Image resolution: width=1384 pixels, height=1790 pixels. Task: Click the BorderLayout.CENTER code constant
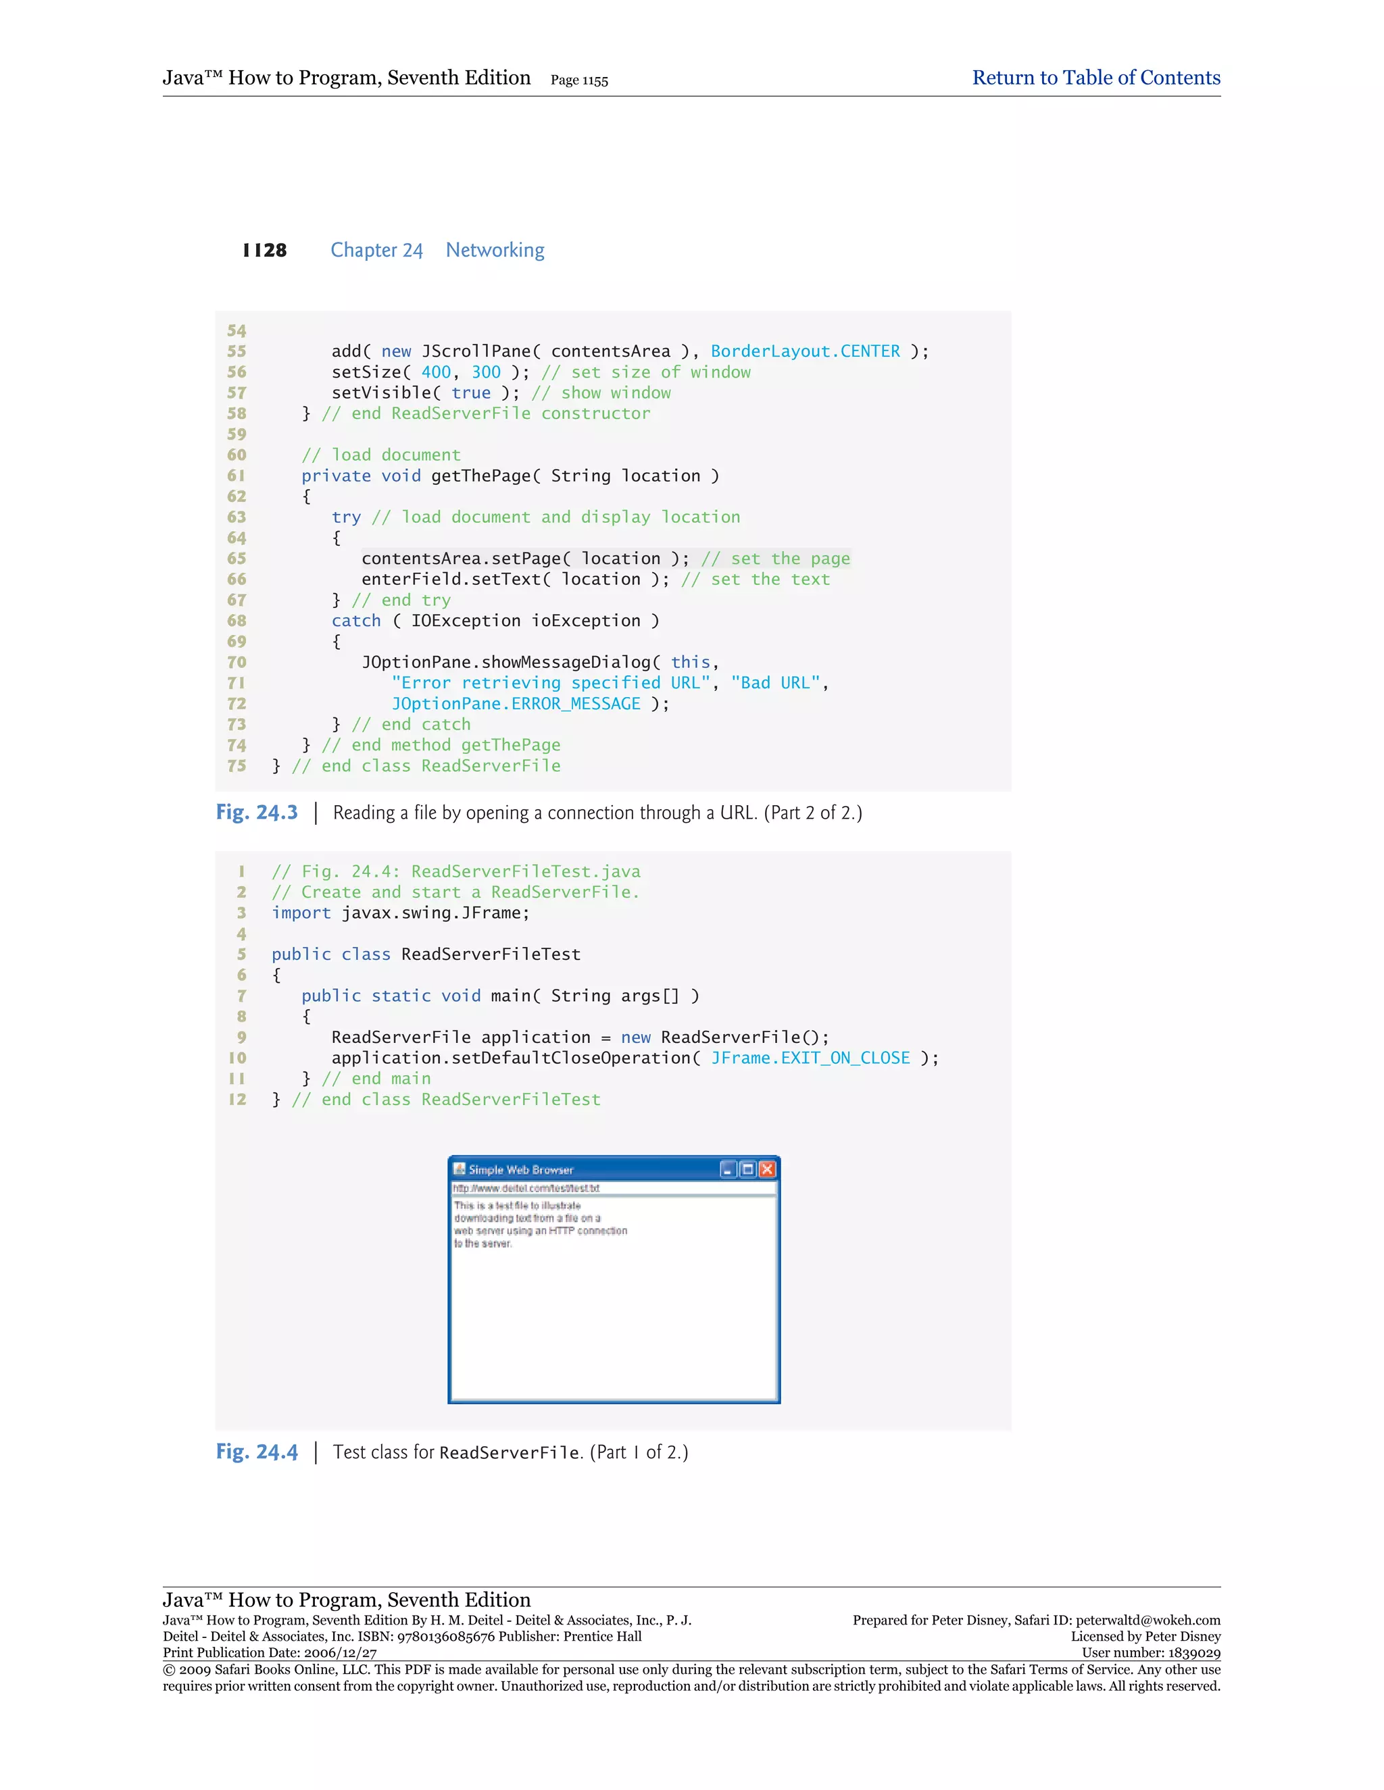coord(804,351)
